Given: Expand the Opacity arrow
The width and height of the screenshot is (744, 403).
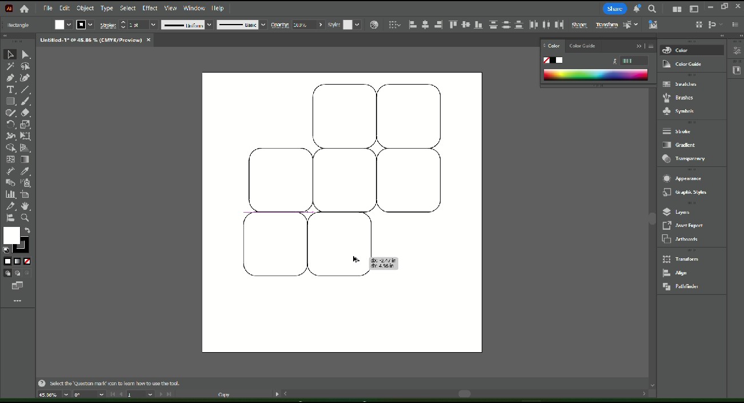Looking at the screenshot, I should coord(321,25).
